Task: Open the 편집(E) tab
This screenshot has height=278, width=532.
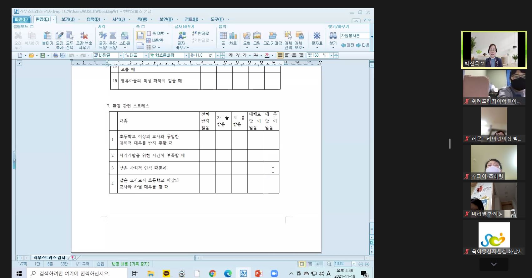Action: tap(42, 19)
